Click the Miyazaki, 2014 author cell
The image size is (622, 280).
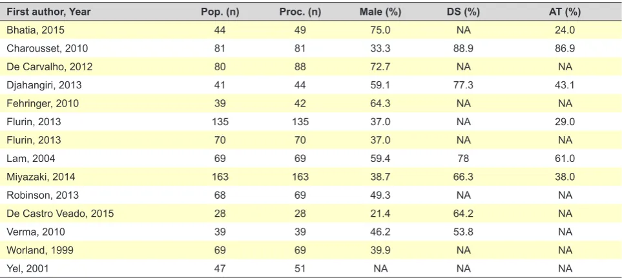pyautogui.click(x=41, y=177)
